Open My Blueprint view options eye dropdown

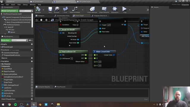coord(31,40)
